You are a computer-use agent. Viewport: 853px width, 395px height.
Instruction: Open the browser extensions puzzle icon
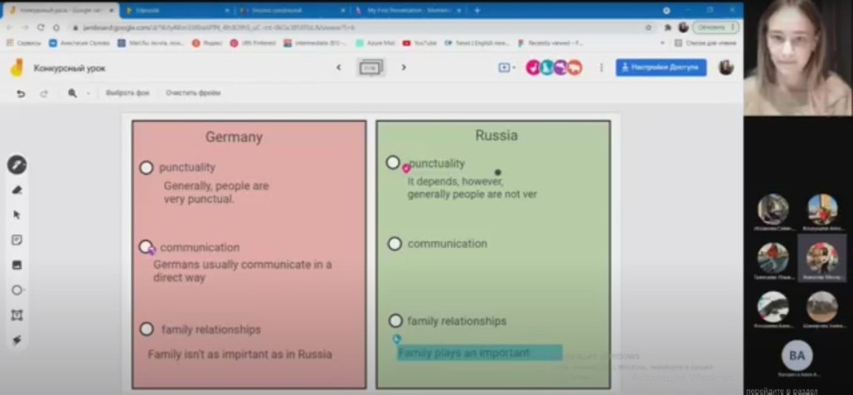pyautogui.click(x=669, y=27)
